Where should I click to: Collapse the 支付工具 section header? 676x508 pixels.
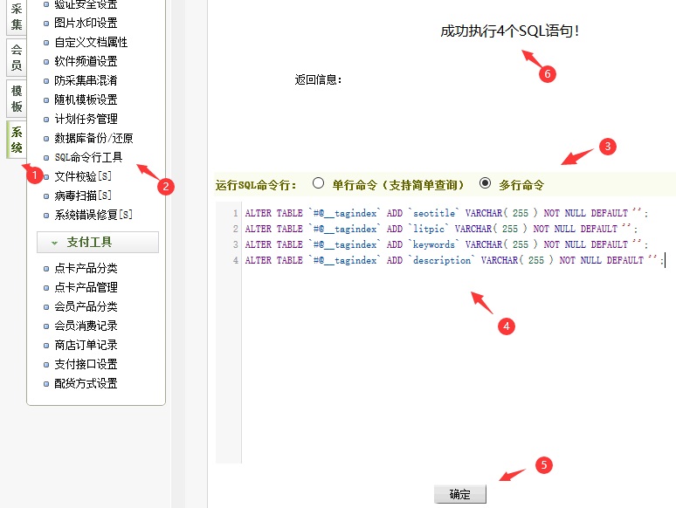97,242
